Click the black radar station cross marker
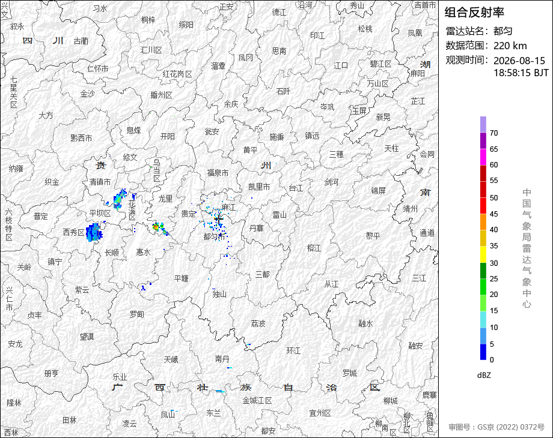553x438 pixels. (219, 220)
